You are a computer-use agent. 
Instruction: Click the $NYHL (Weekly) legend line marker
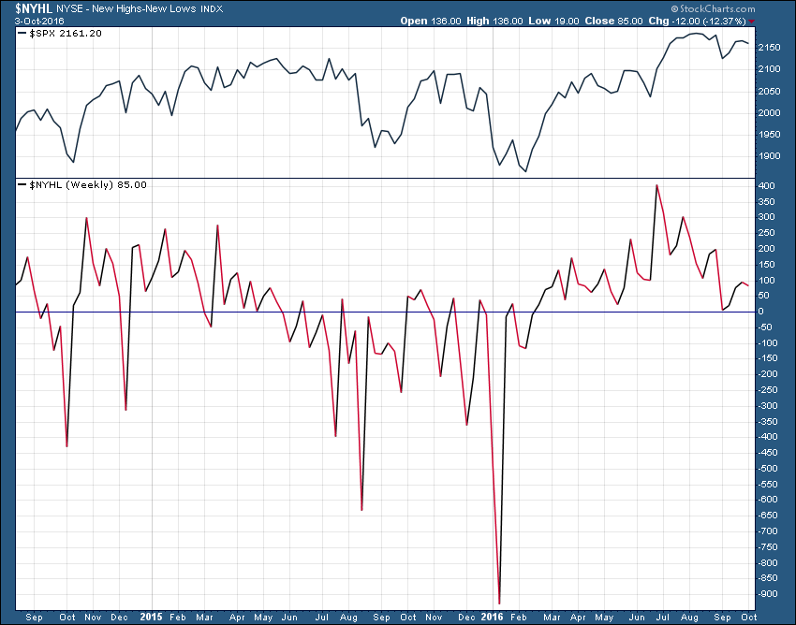[22, 184]
